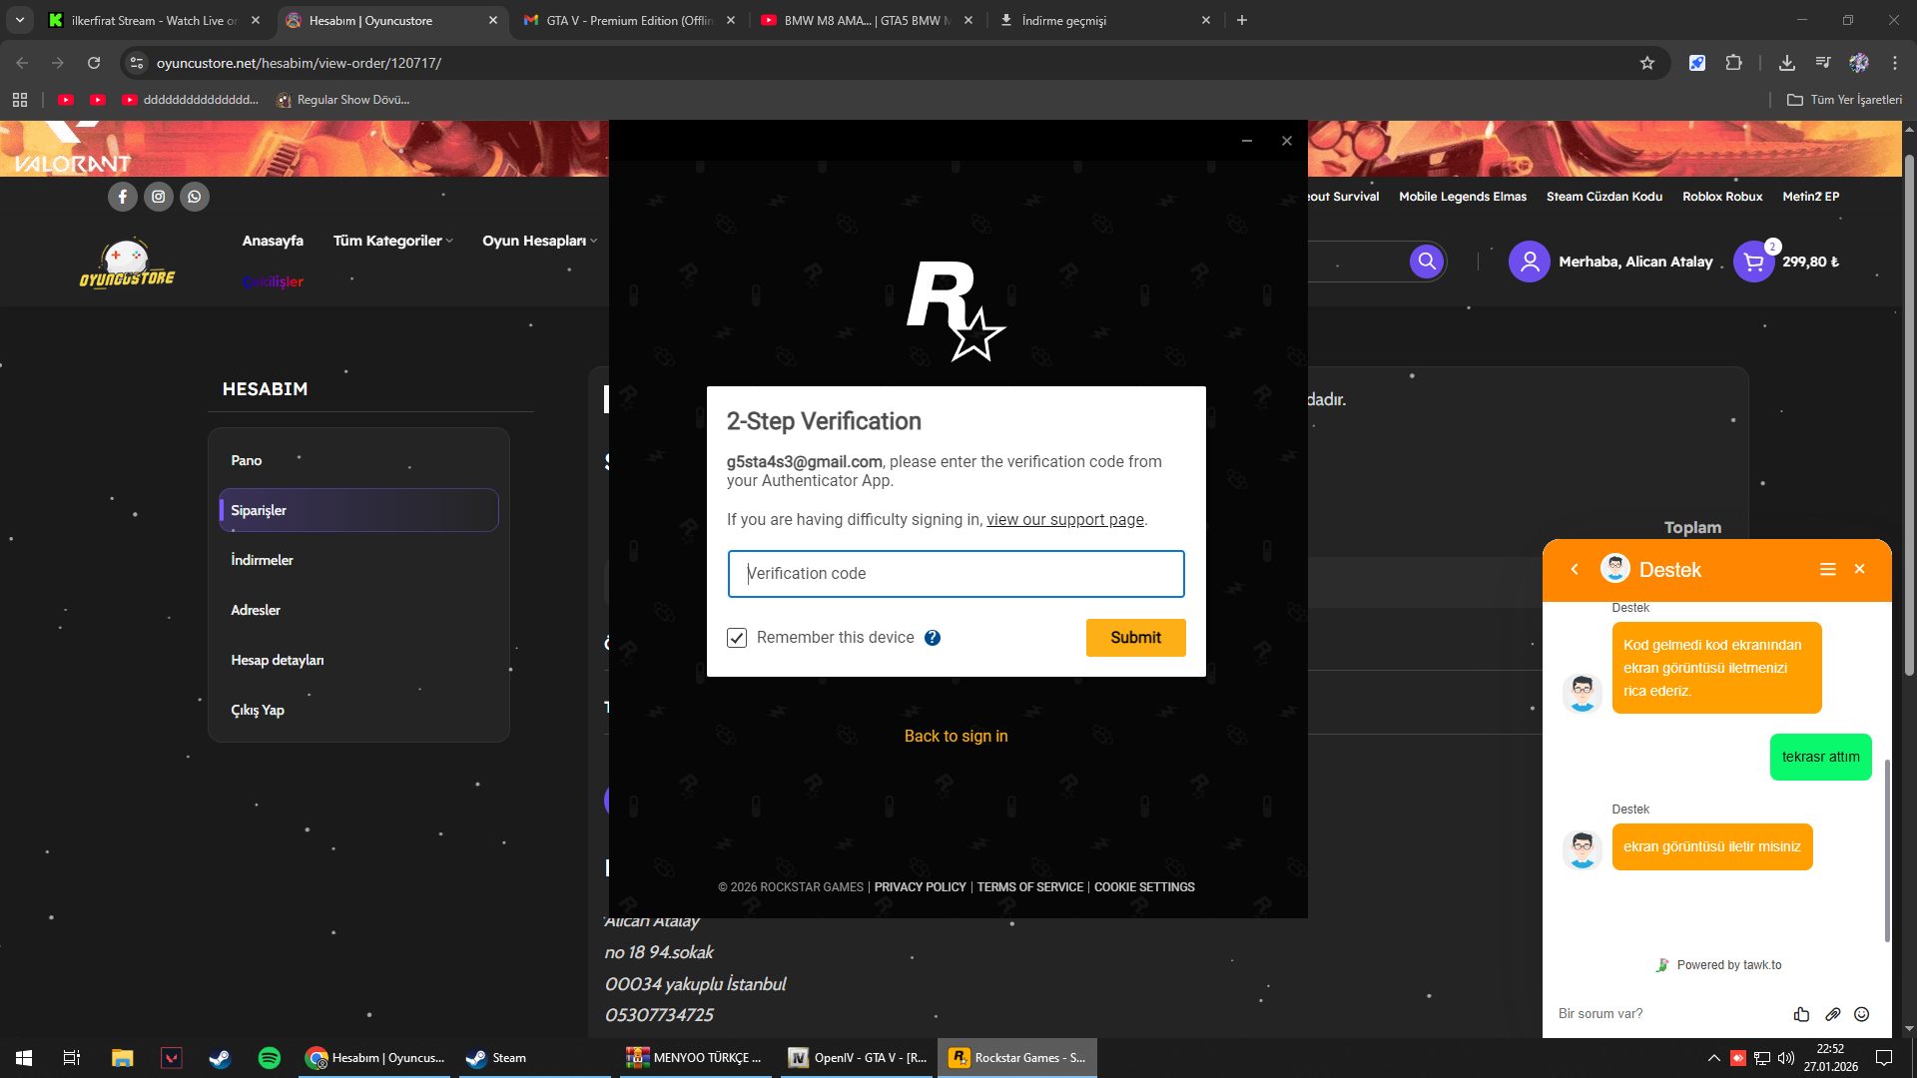Toggle the Remember this device checkbox
Screen dimensions: 1917x1078
click(x=737, y=638)
